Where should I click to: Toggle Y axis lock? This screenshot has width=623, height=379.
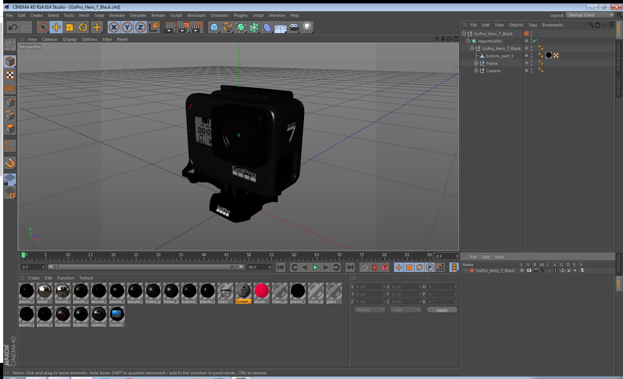tap(127, 27)
